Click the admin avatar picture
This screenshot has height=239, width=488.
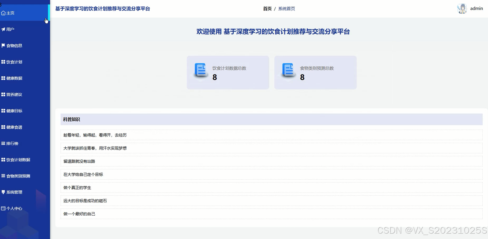[x=462, y=9]
